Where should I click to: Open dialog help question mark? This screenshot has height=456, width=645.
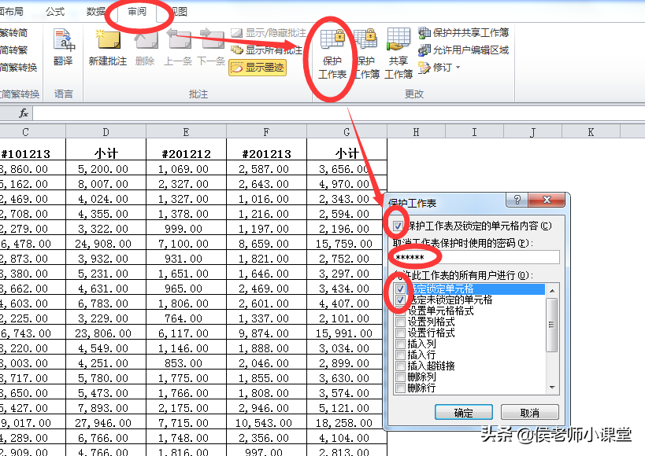click(517, 200)
